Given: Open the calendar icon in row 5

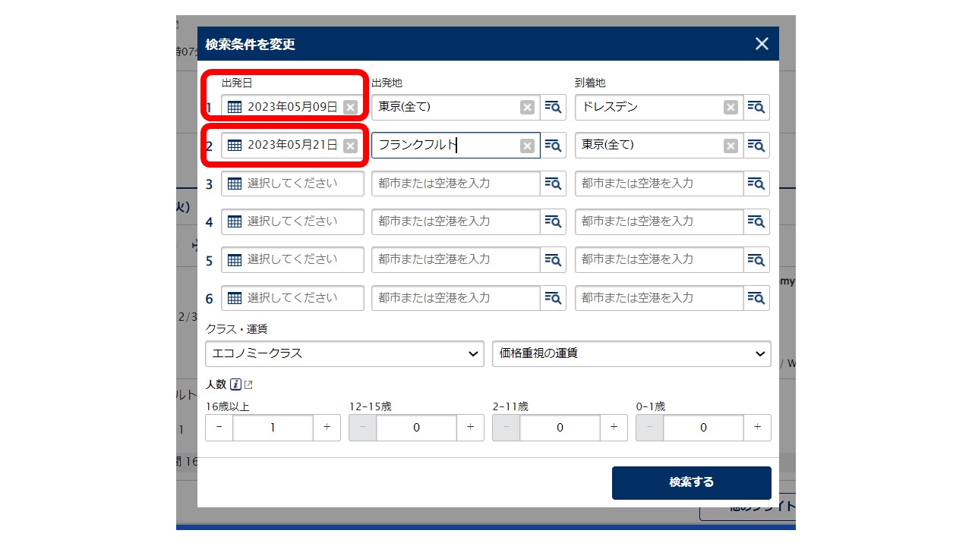Looking at the screenshot, I should point(235,259).
